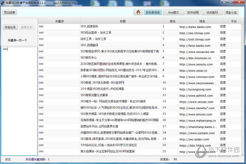Open 淘宝小店 button

click(231, 12)
